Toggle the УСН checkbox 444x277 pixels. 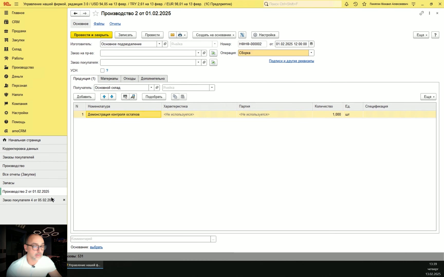[x=102, y=71]
